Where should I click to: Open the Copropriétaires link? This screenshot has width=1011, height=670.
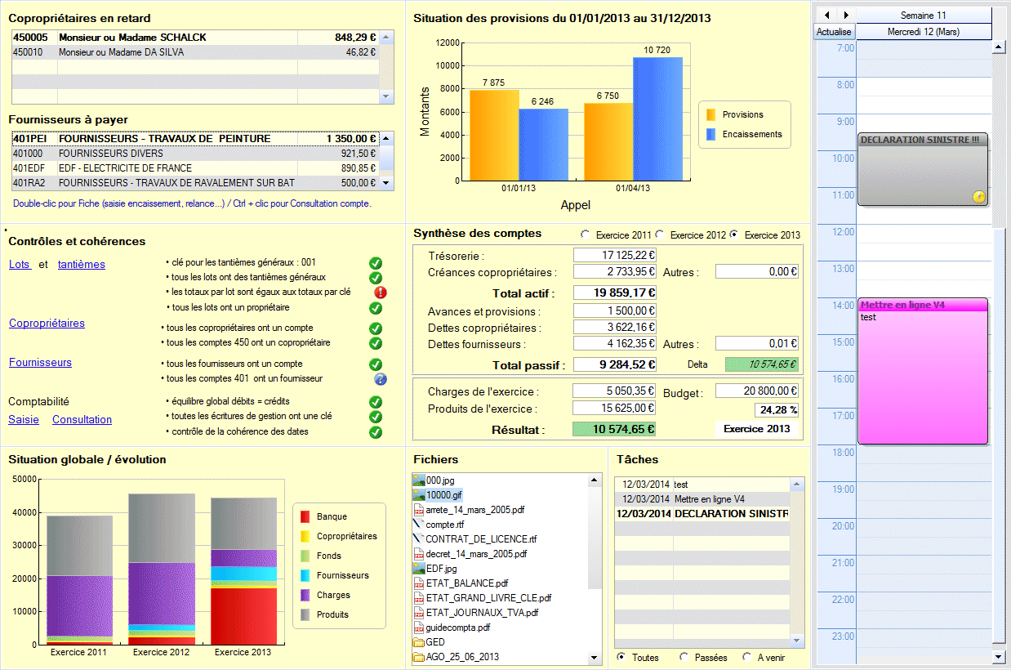point(47,324)
